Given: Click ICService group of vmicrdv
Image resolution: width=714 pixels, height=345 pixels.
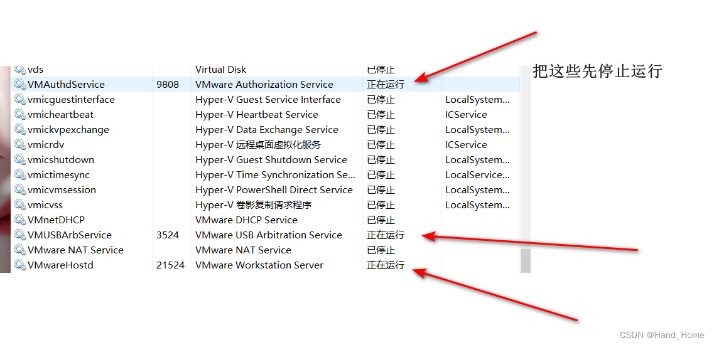Looking at the screenshot, I should (466, 144).
